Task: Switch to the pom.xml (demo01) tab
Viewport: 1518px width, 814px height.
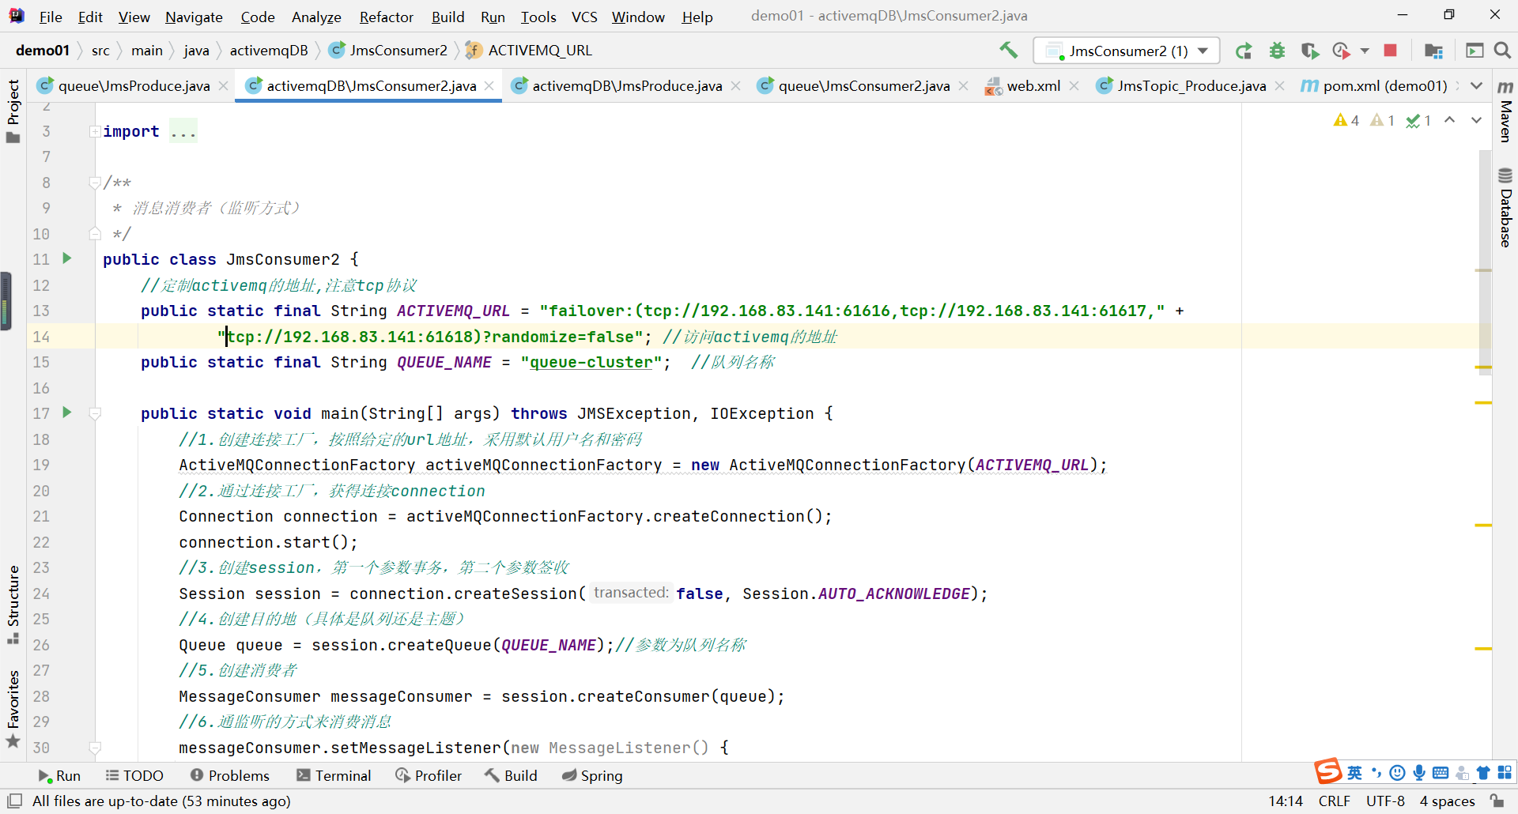Action: coord(1384,85)
